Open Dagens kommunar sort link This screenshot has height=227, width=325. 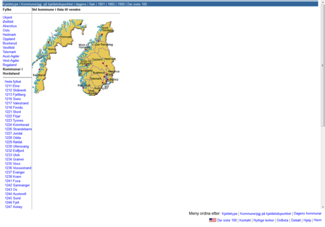point(307,213)
